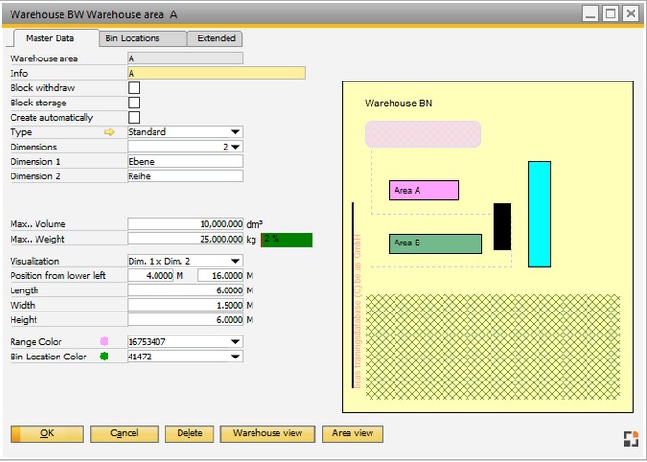The image size is (647, 462).
Task: Select Area A in the warehouse map
Action: coord(423,191)
